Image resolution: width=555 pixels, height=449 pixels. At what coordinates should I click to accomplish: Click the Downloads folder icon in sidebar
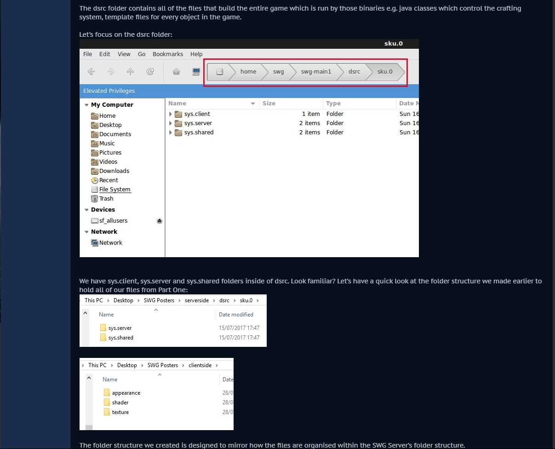[x=95, y=171]
